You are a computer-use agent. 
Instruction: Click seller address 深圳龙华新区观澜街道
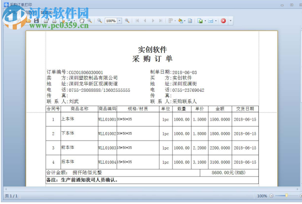[x=93, y=84]
